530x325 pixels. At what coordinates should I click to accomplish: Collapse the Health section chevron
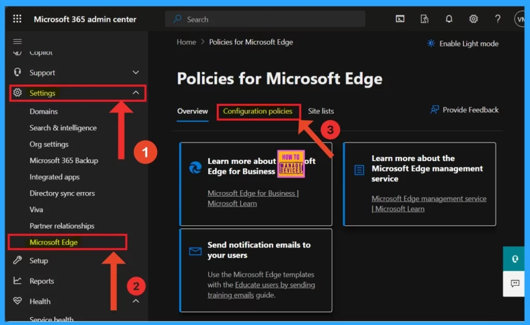(x=136, y=301)
